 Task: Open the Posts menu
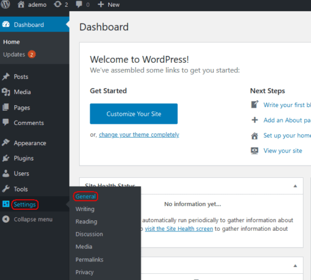pos(21,77)
